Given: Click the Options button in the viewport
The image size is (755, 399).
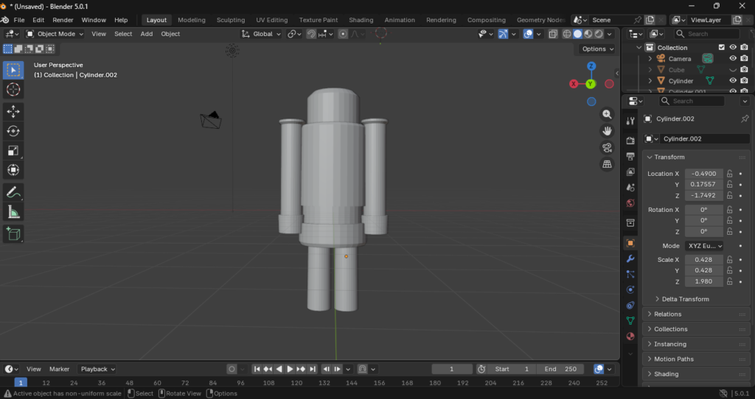Looking at the screenshot, I should [597, 49].
